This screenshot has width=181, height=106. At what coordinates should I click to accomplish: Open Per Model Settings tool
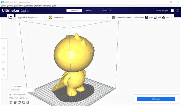(x=4, y=69)
